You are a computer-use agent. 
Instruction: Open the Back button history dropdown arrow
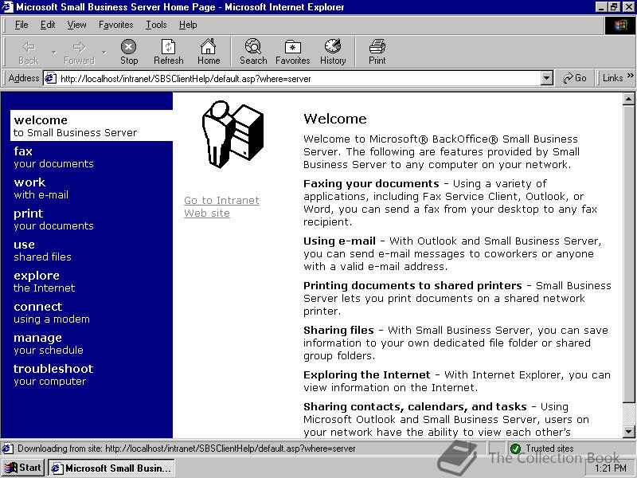click(x=53, y=53)
